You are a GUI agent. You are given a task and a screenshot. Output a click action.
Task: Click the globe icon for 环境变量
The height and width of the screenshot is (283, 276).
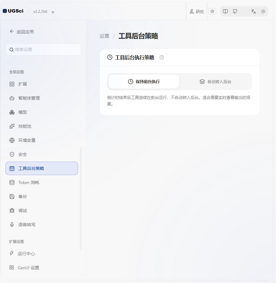(12, 140)
